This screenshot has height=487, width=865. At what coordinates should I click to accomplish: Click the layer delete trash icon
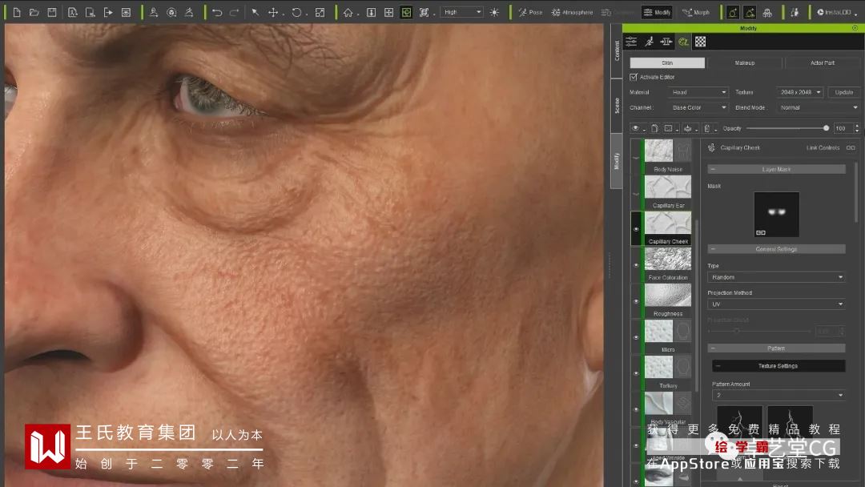point(707,128)
